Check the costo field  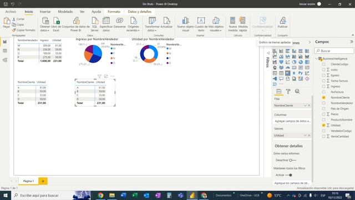click(x=323, y=69)
